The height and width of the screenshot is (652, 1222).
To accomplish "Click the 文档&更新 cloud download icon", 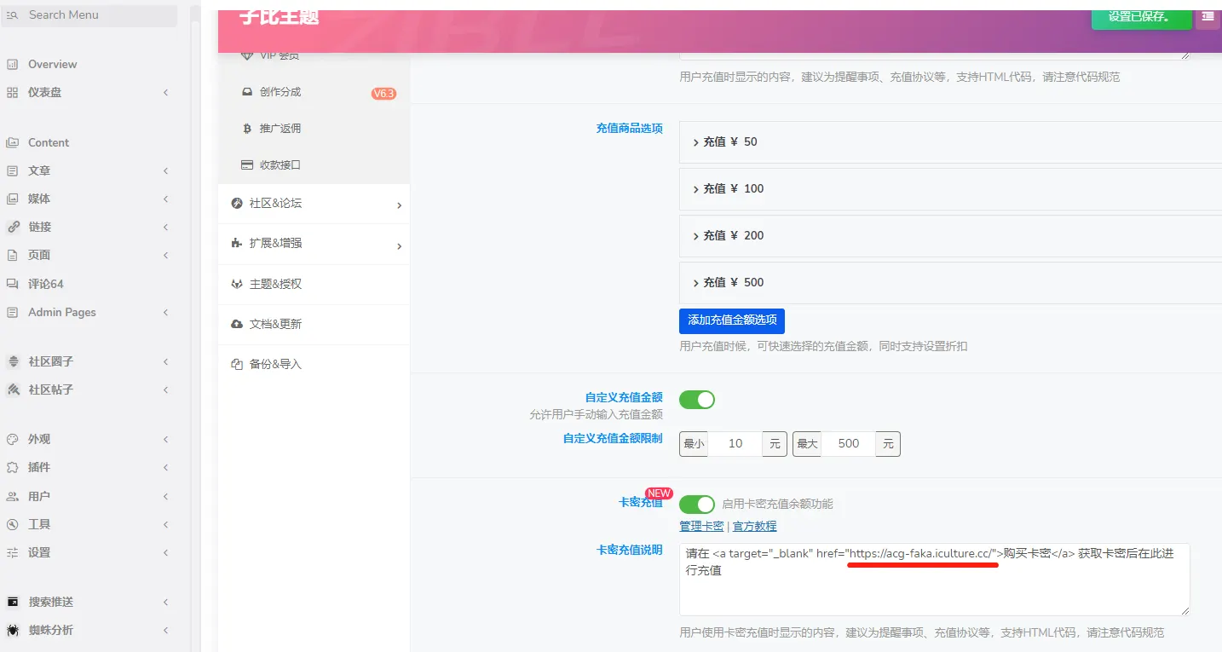I will 237,324.
